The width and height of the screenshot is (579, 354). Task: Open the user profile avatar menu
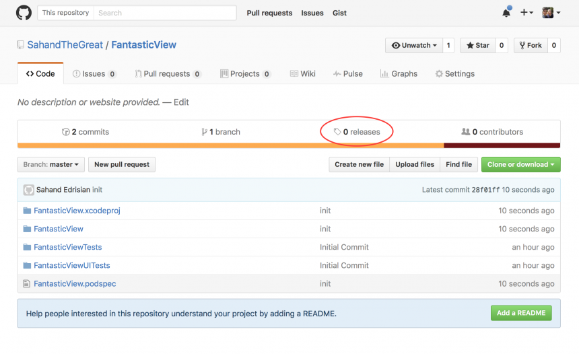[551, 13]
